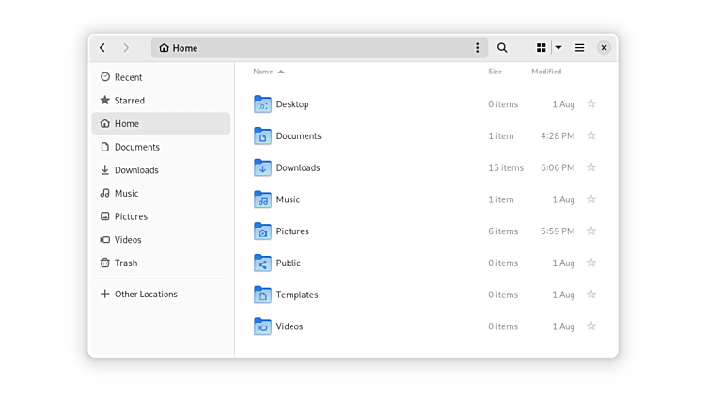The width and height of the screenshot is (707, 398).
Task: Open the Music folder icon in list
Action: pos(262,199)
